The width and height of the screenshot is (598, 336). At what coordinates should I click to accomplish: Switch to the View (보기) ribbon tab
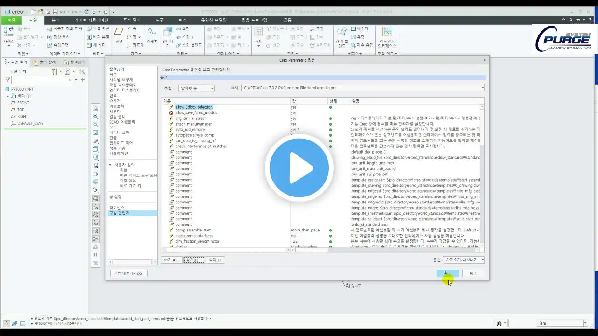click(182, 20)
